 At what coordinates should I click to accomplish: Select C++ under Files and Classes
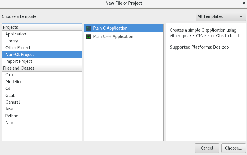pyautogui.click(x=42, y=75)
